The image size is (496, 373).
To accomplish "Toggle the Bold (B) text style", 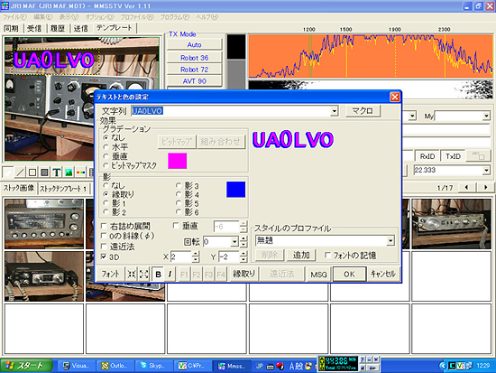I will (158, 275).
